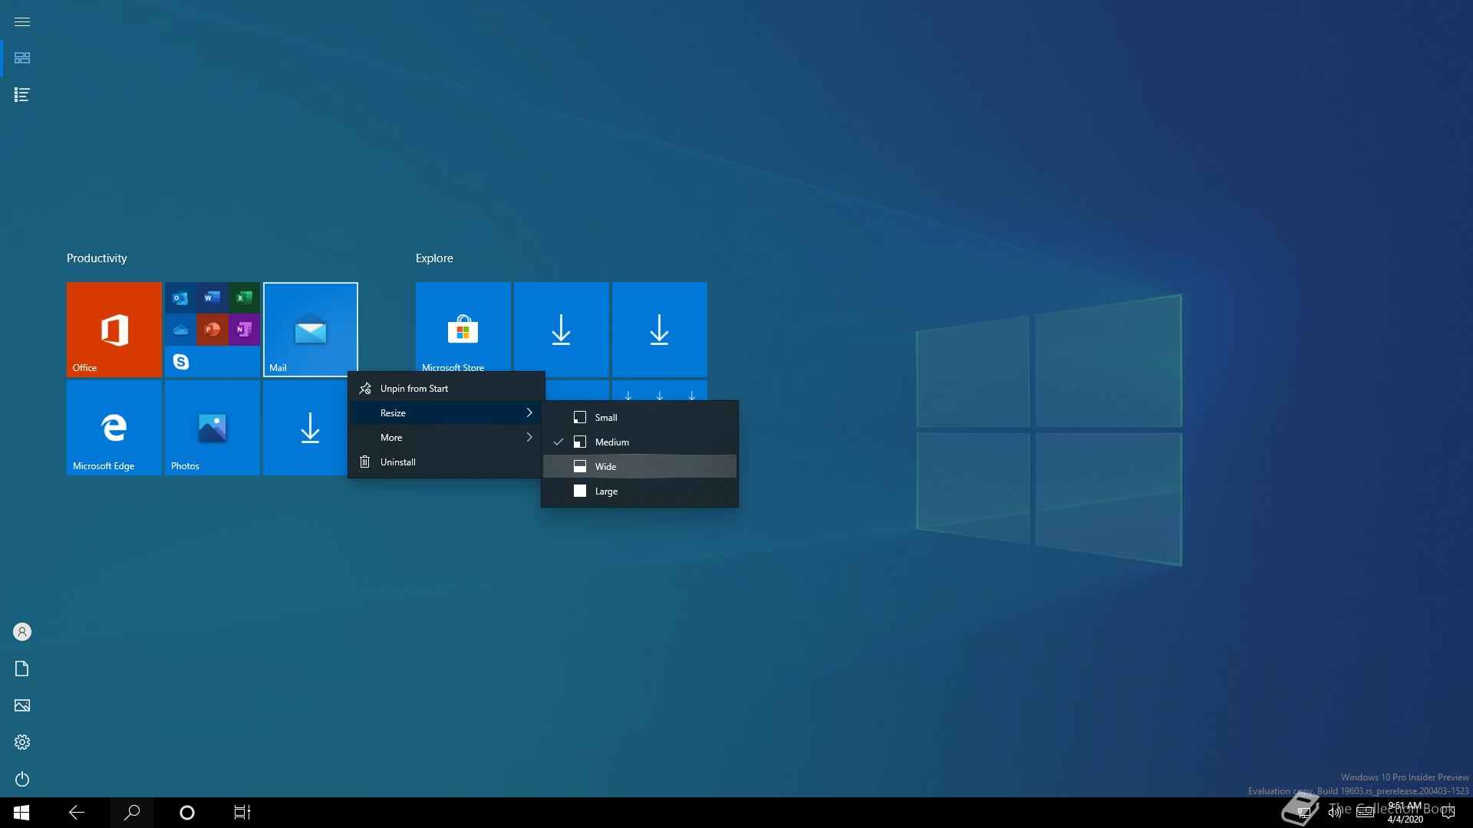Select Unpin from Start

click(x=447, y=389)
